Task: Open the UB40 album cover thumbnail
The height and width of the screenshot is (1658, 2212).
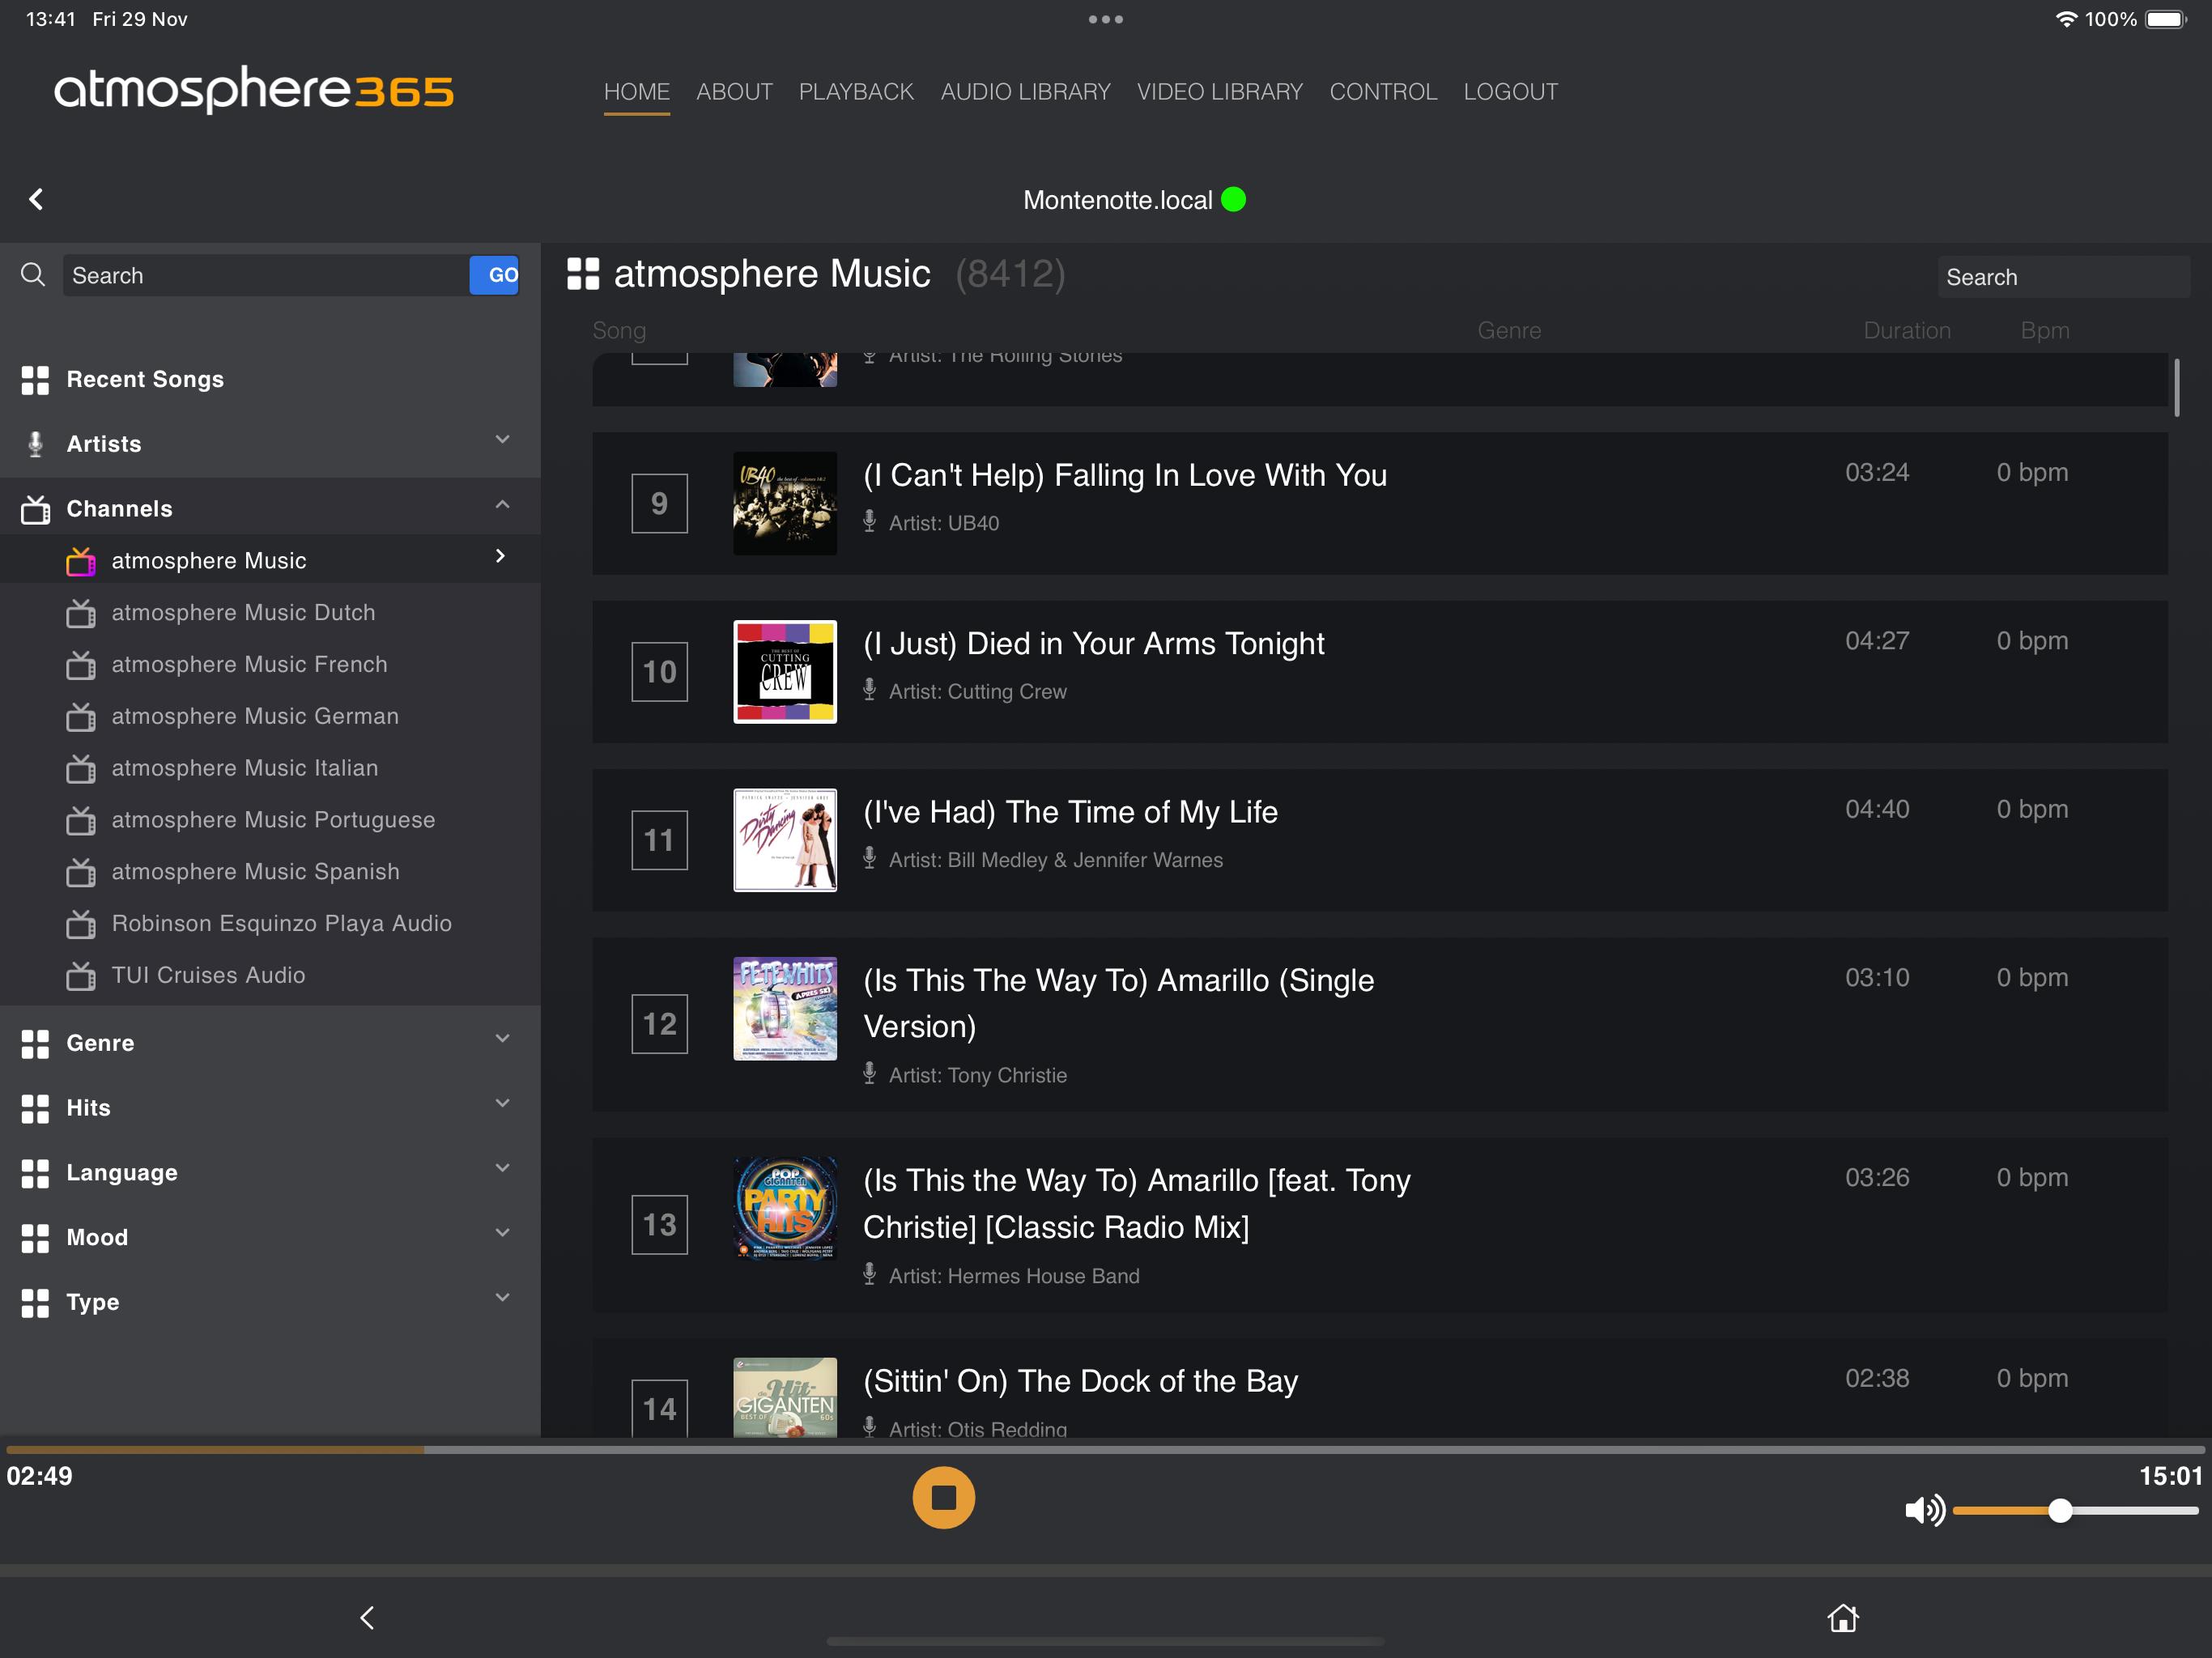Action: point(785,503)
